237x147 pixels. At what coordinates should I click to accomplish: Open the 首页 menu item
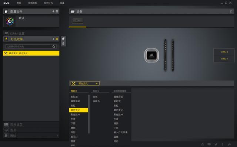19,3
